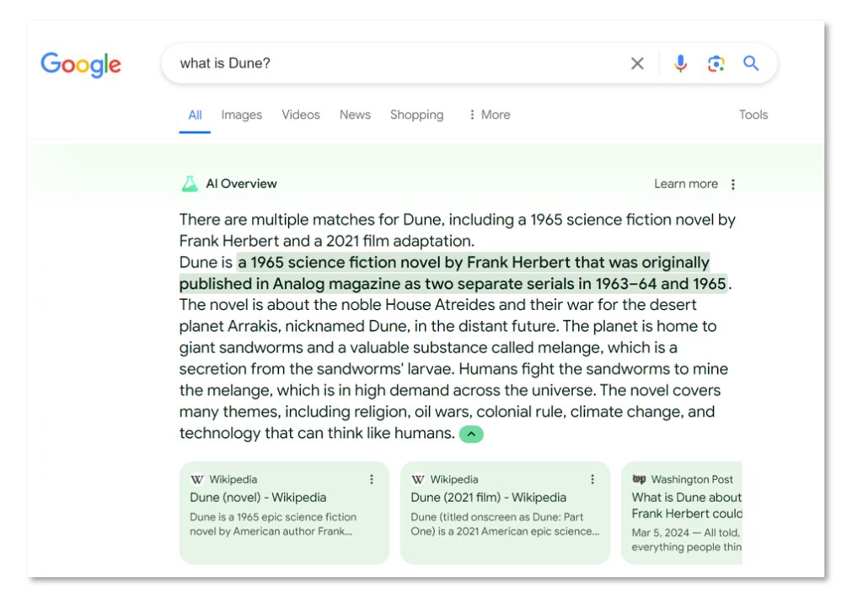The image size is (863, 609).
Task: Click the Google logo
Action: pyautogui.click(x=81, y=64)
